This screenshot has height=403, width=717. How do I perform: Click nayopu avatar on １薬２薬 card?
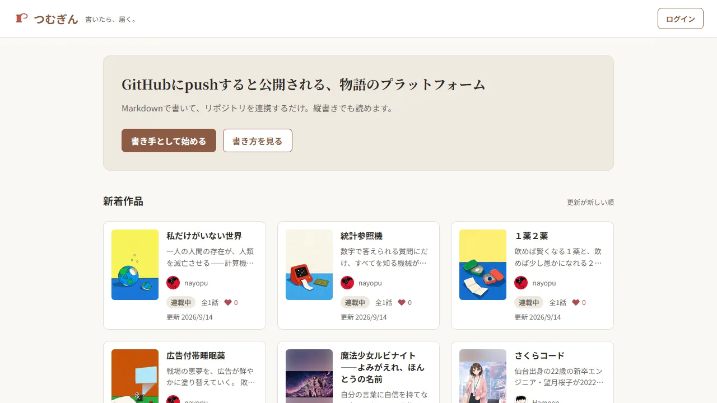pyautogui.click(x=521, y=283)
